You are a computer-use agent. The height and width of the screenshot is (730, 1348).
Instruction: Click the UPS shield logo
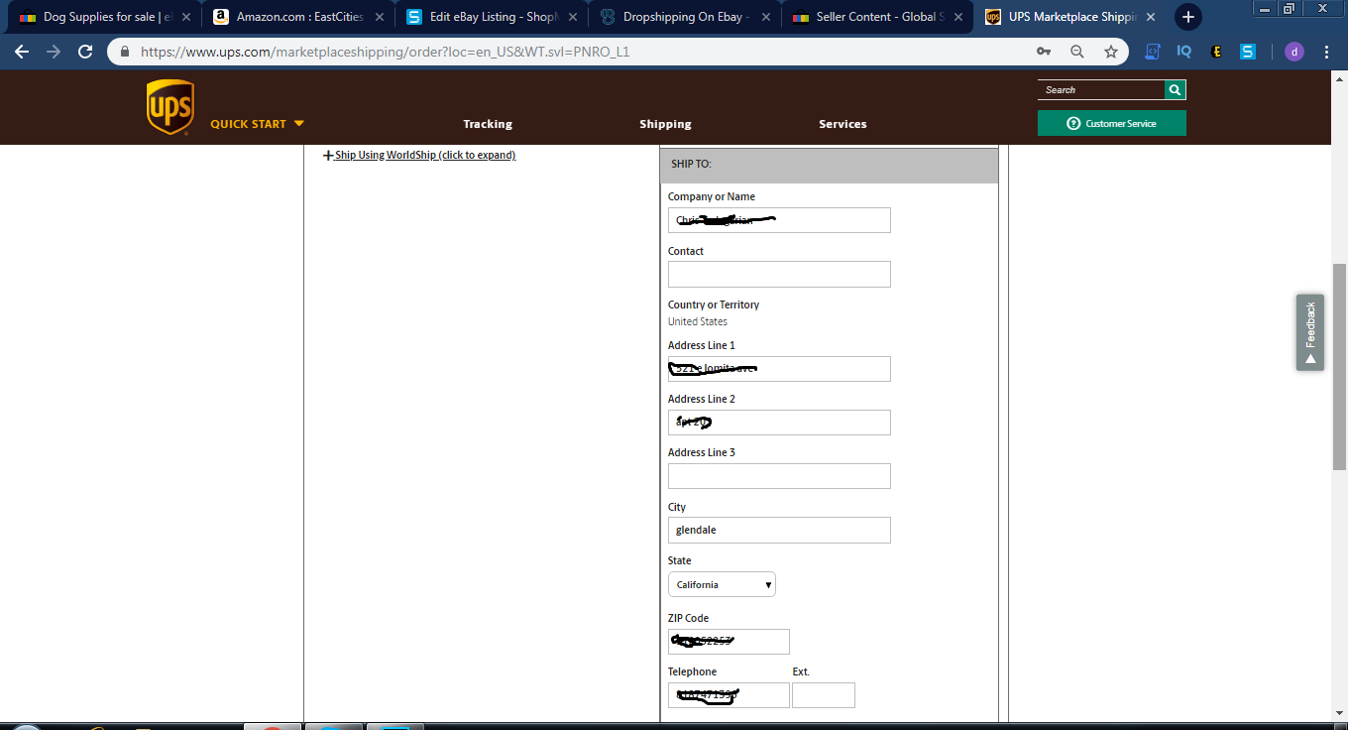[x=169, y=107]
